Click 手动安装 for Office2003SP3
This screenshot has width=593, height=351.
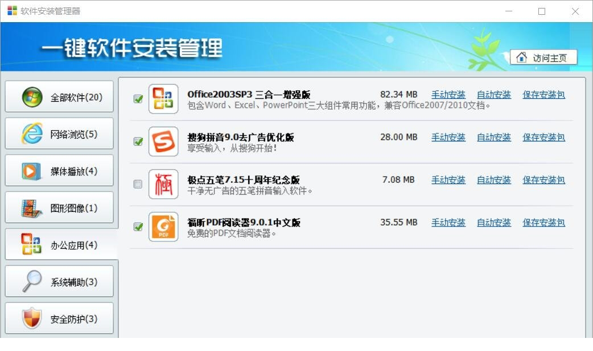pos(448,95)
